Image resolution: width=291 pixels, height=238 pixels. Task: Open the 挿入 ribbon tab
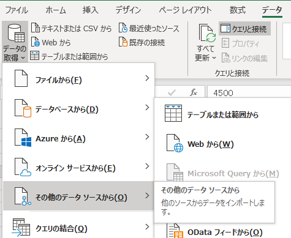pos(91,10)
